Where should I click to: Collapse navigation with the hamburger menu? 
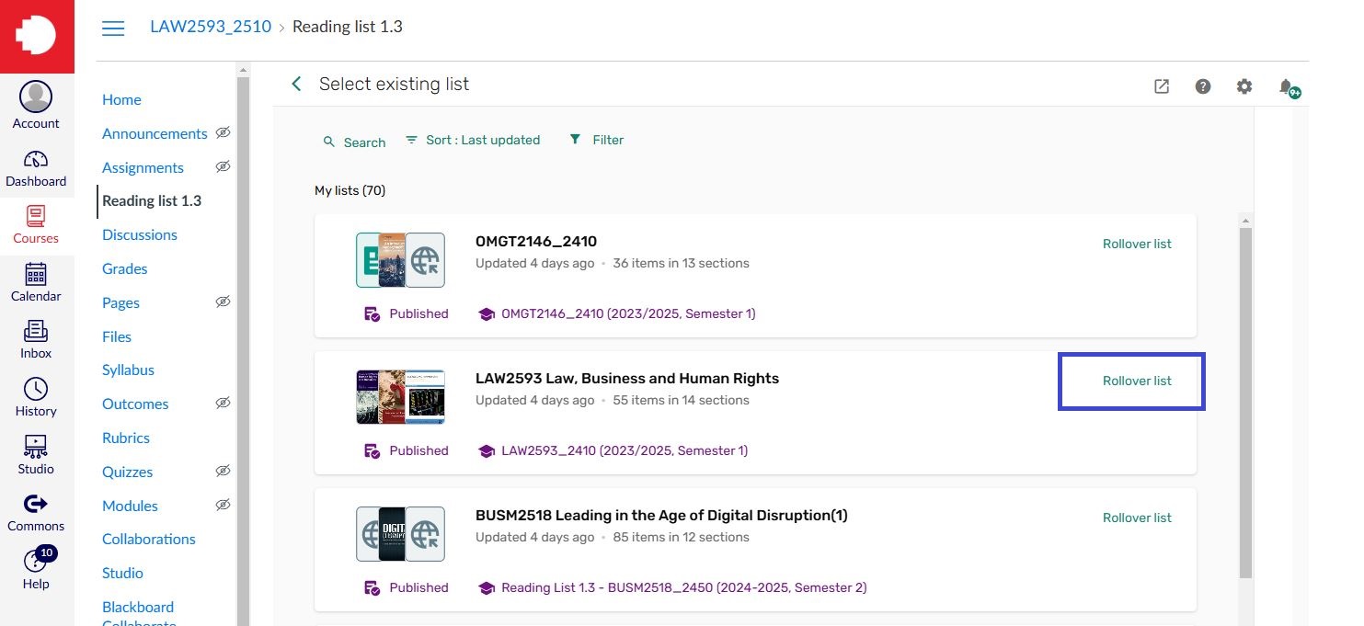(x=113, y=28)
